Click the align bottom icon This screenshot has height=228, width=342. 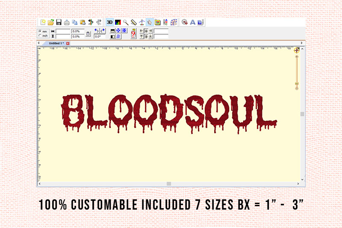click(x=150, y=36)
